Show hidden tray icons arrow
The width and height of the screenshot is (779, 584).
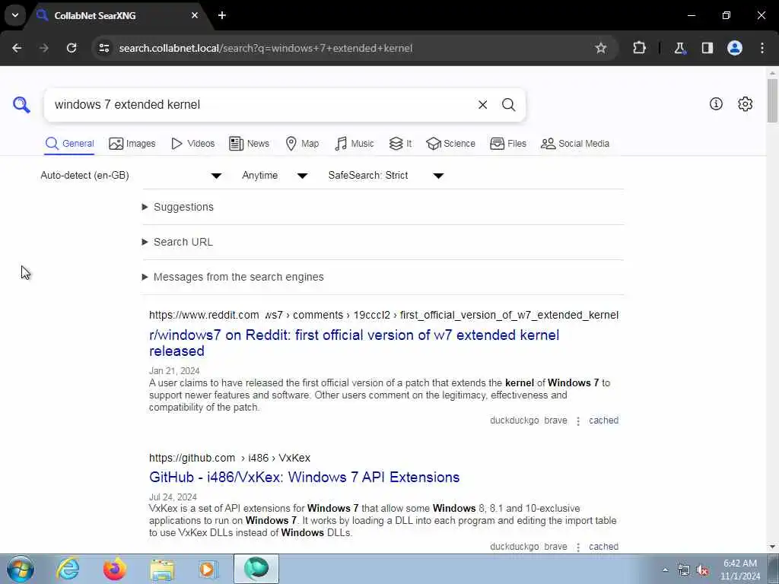pyautogui.click(x=665, y=570)
